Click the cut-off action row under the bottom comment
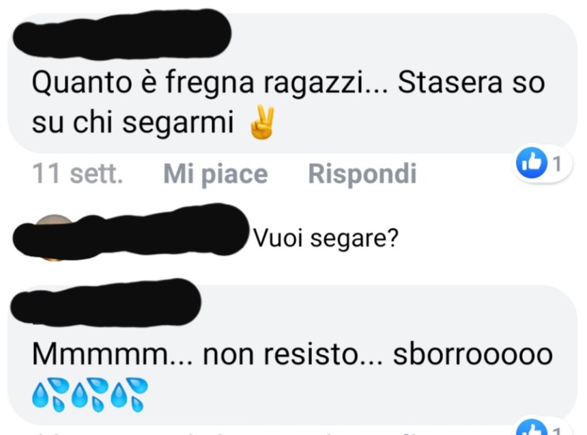Viewport: 587px width, 435px height. pos(262,433)
